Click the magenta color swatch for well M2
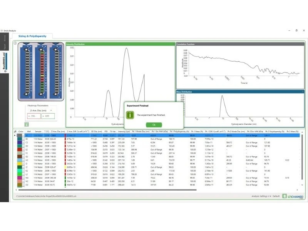The image size is (308, 231). coord(20,178)
